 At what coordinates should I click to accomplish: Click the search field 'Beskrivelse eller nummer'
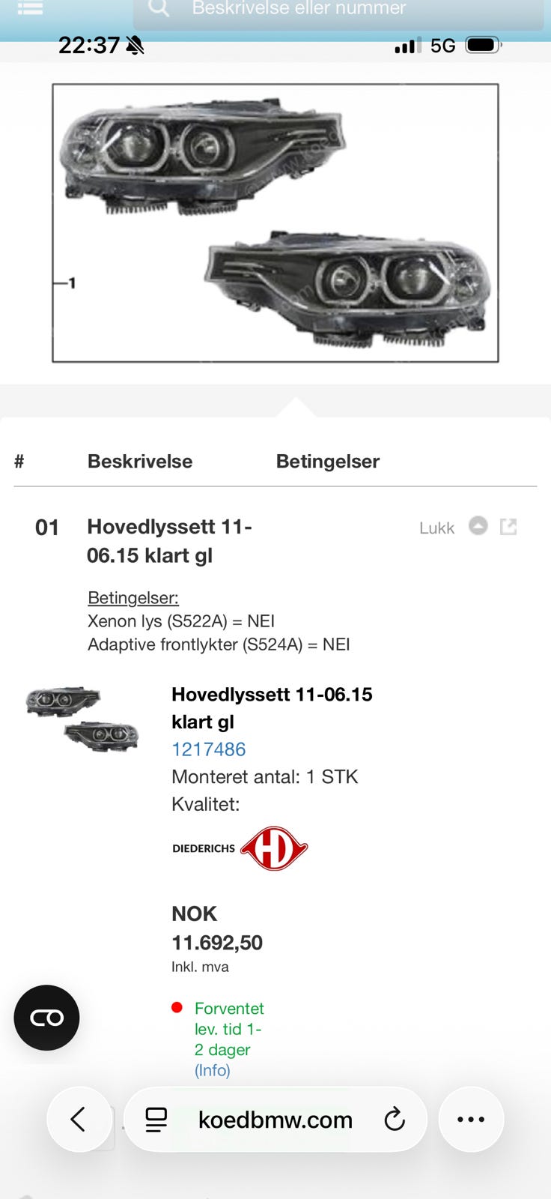coord(337,10)
